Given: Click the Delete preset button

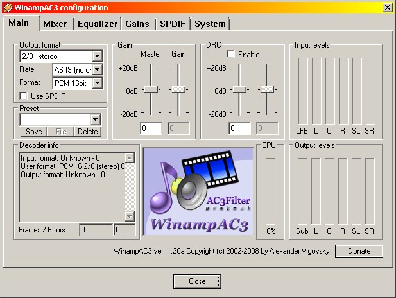Looking at the screenshot, I should (88, 132).
